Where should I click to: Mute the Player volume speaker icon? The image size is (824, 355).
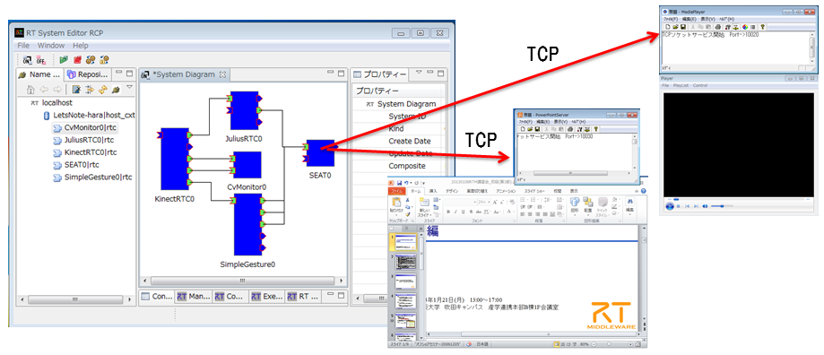pyautogui.click(x=706, y=206)
